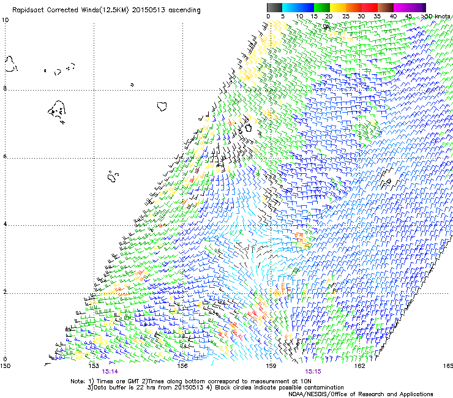Click the yellow 20-25 knots legend swatch
The height and width of the screenshot is (398, 453).
coord(338,7)
